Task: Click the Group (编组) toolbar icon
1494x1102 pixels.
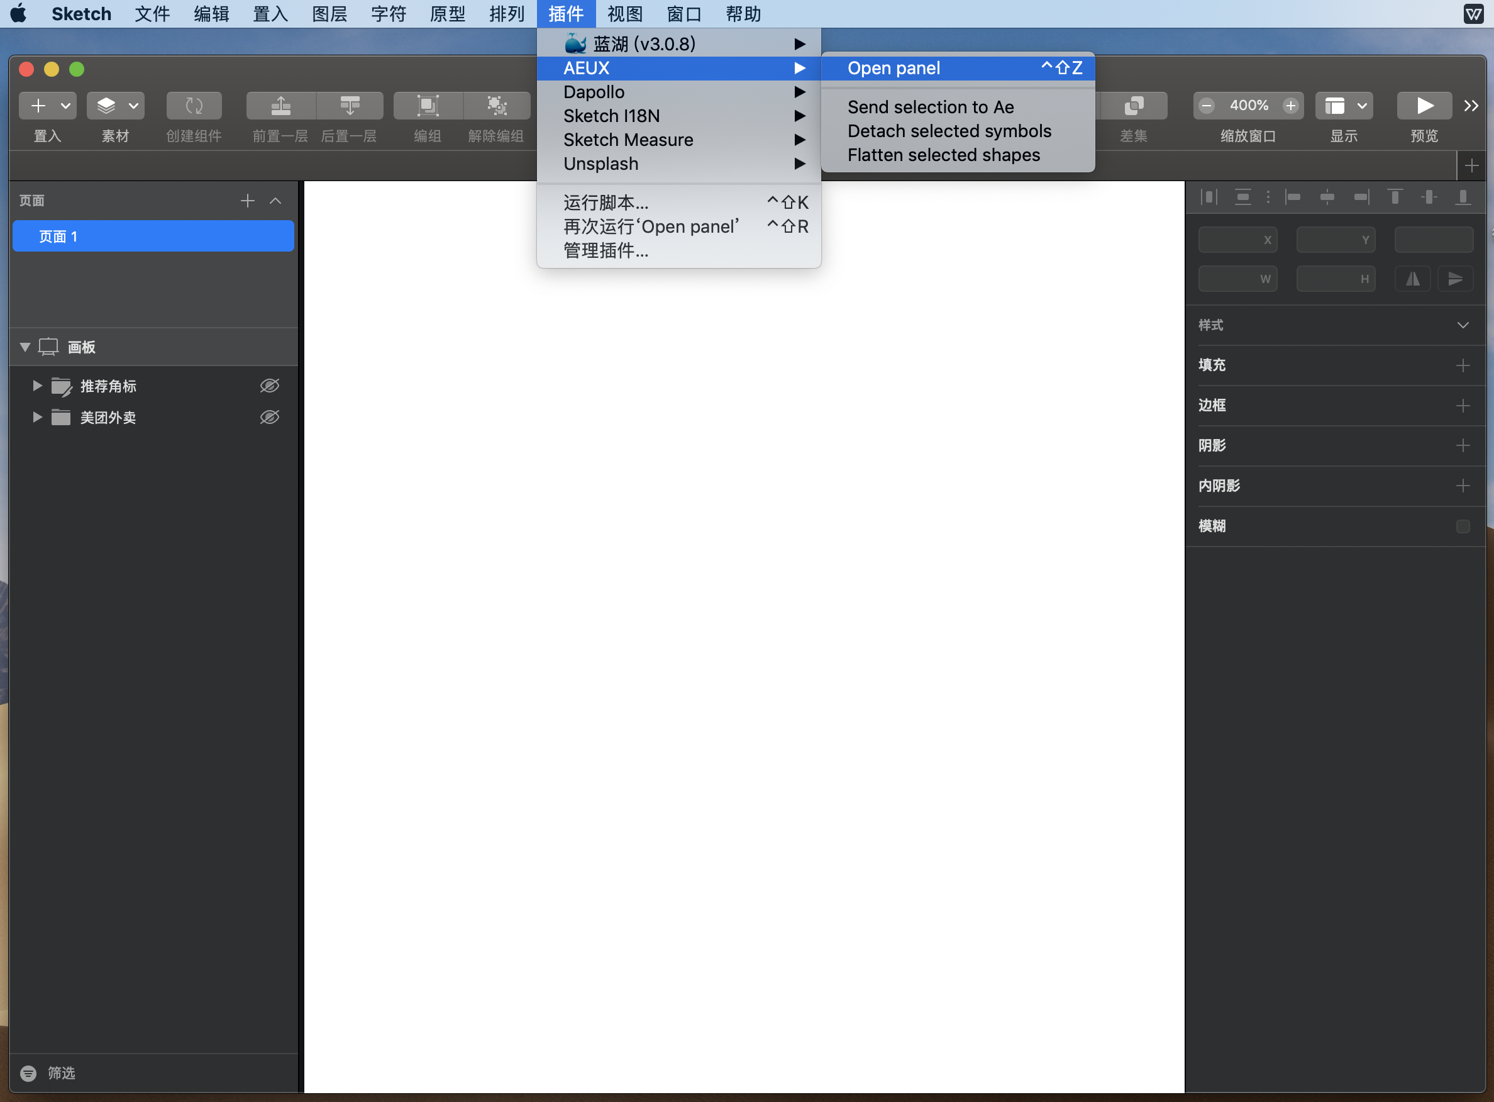Action: [x=428, y=106]
